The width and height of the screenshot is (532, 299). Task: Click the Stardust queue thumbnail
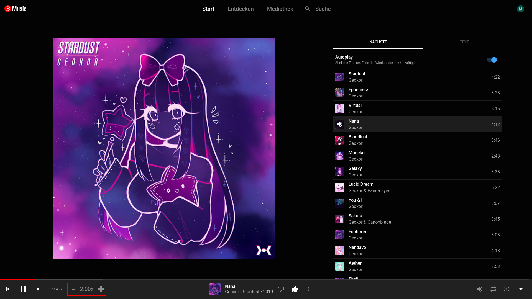[340, 77]
